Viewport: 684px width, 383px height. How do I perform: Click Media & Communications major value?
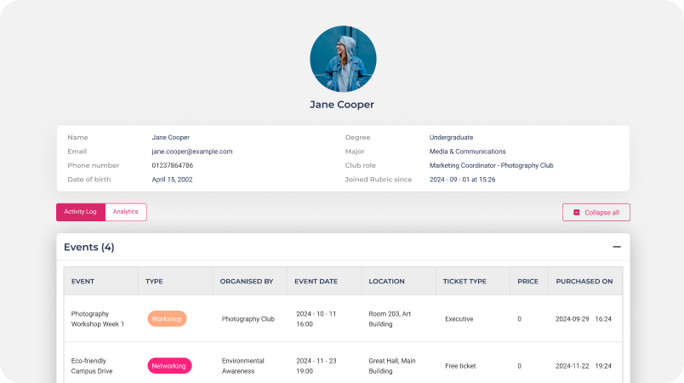[468, 151]
